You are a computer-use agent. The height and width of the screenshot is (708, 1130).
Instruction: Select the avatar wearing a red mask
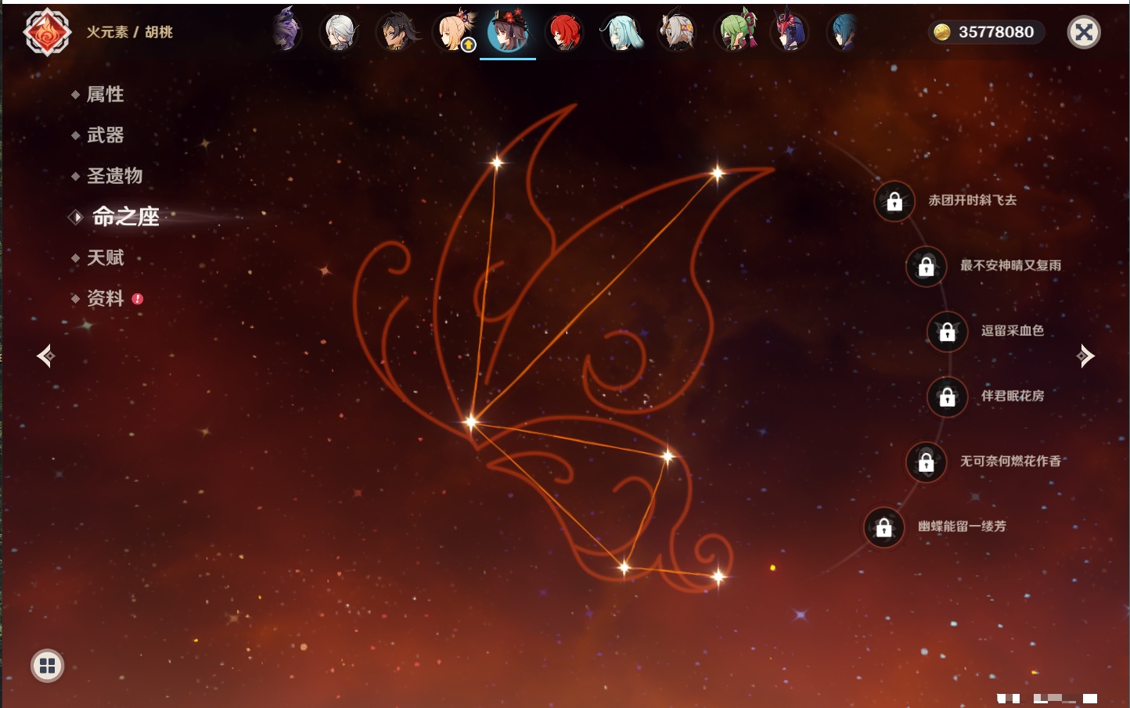click(x=790, y=32)
